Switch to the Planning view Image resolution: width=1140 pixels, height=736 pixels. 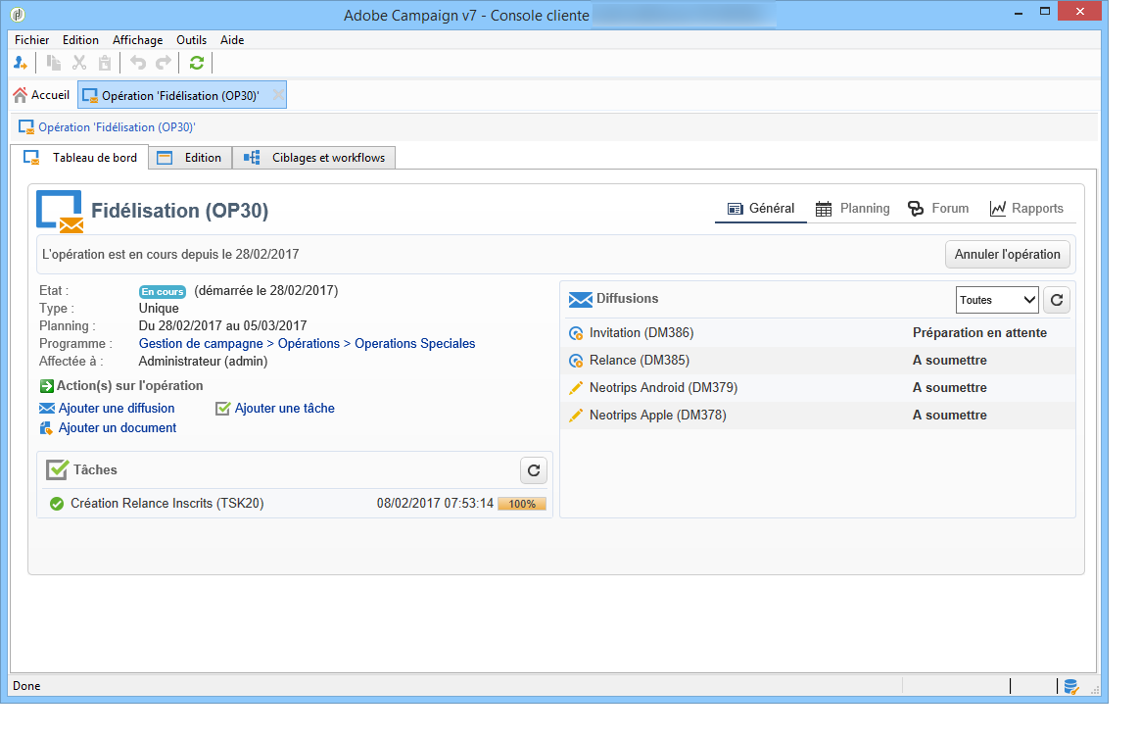(x=852, y=209)
